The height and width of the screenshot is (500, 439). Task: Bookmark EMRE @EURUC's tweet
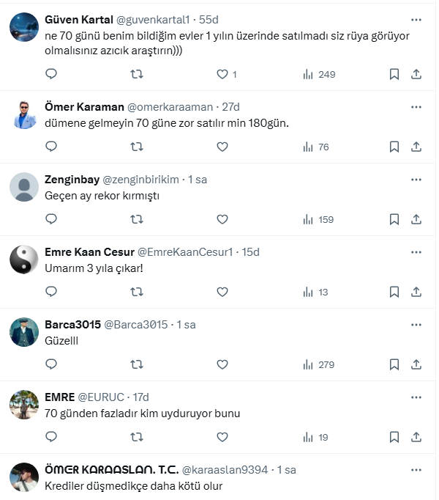(394, 437)
